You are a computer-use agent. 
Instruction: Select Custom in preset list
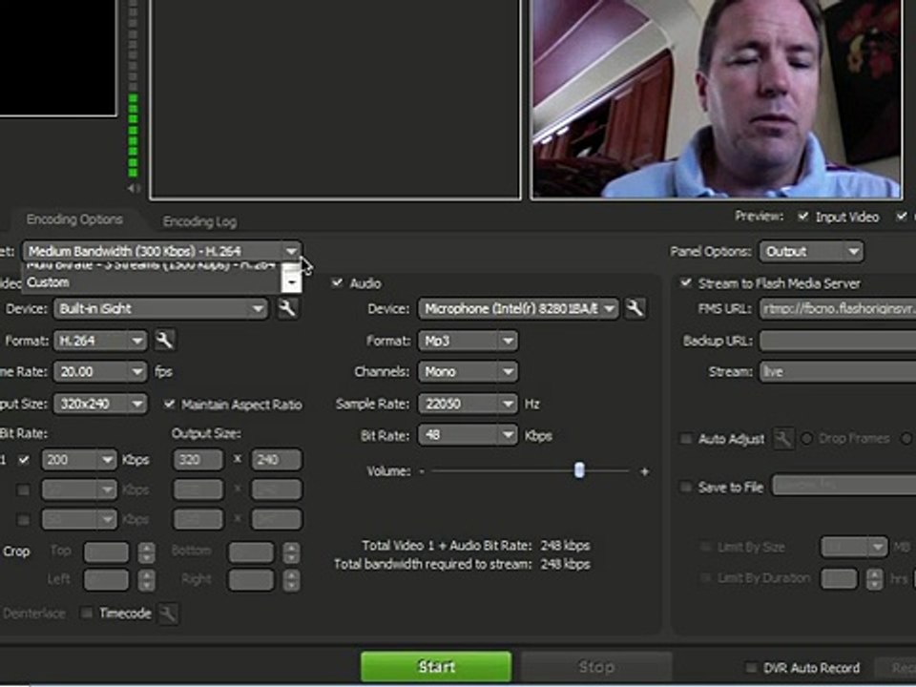coord(152,282)
